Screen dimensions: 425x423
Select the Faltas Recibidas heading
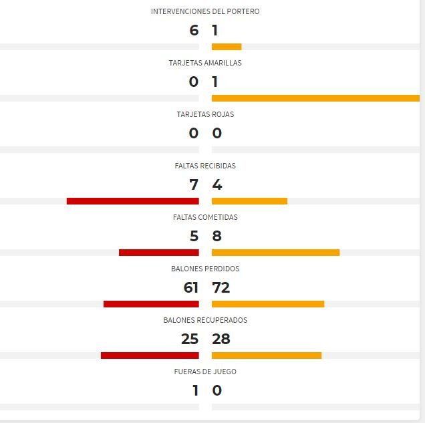205,166
